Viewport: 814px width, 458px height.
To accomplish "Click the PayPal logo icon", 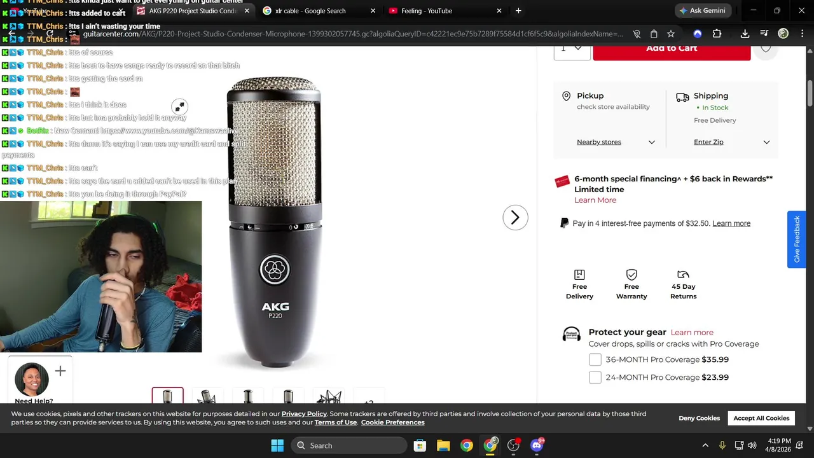I will [x=564, y=223].
